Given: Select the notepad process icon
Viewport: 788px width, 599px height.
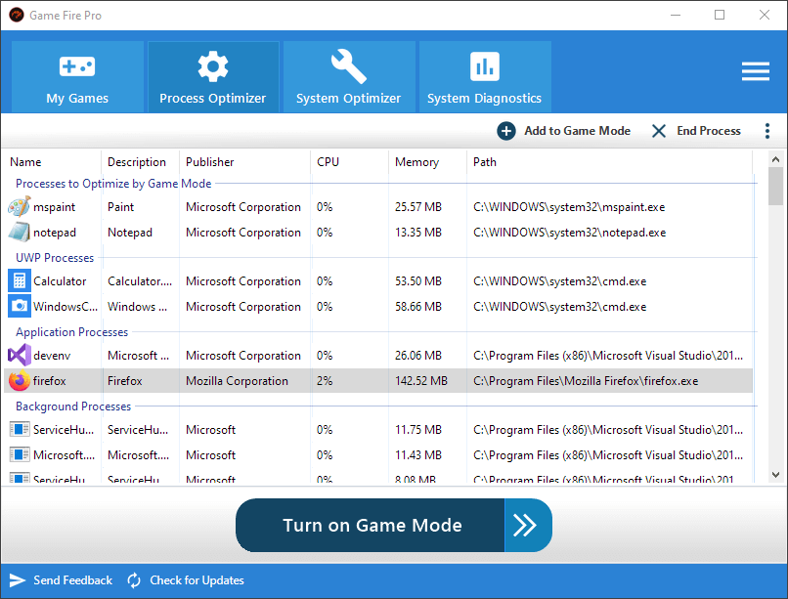Looking at the screenshot, I should click(x=20, y=233).
